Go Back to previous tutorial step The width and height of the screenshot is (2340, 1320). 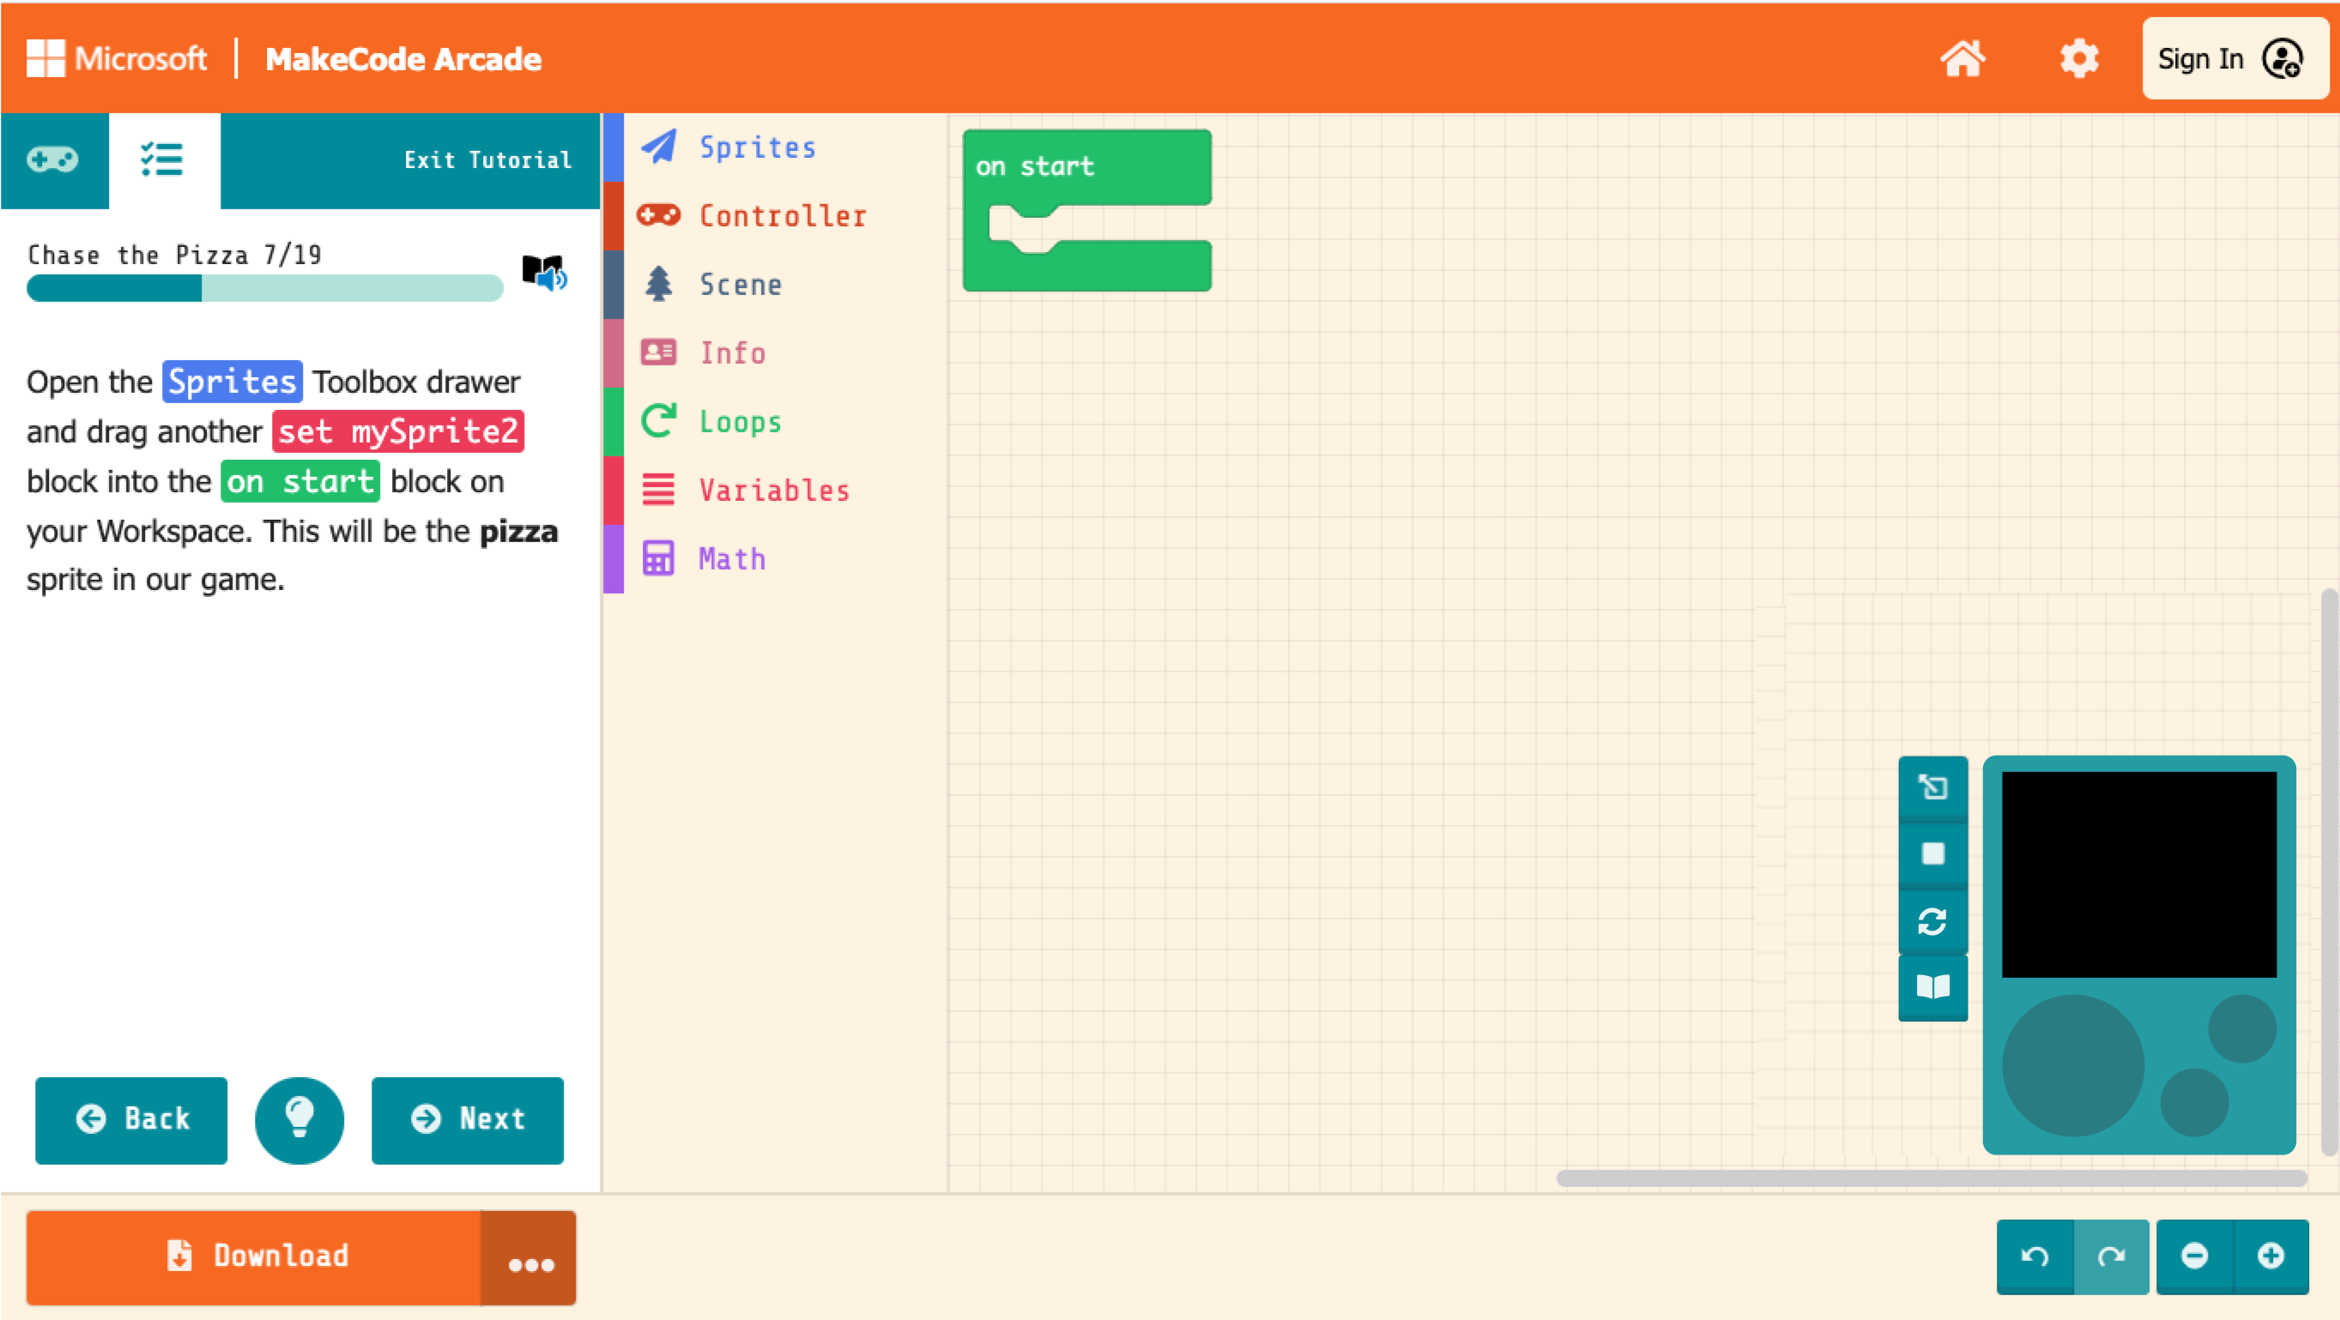click(131, 1119)
